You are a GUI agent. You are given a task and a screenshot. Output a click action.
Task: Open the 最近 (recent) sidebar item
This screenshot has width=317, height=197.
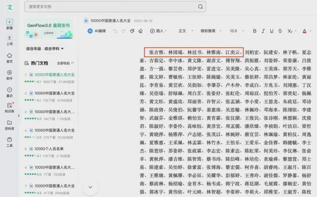[x=10, y=92]
